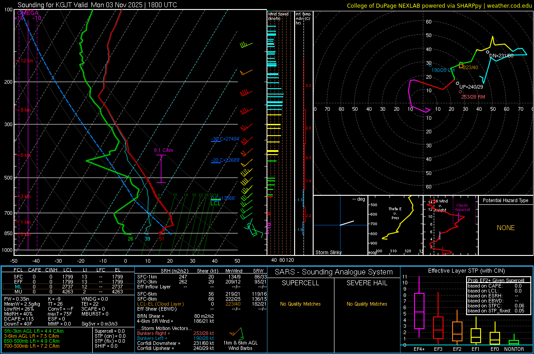The height and width of the screenshot is (354, 534).
Task: Click the SHIP = 0.0 value
Action: click(106, 346)
